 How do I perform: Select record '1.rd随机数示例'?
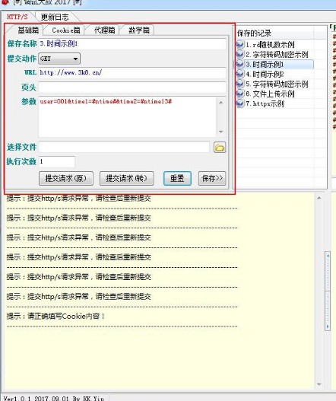[x=270, y=45]
